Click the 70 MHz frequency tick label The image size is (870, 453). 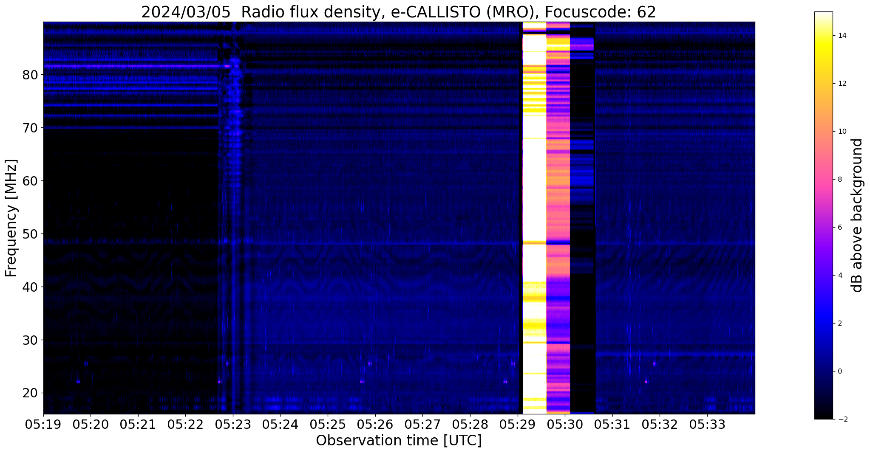pyautogui.click(x=30, y=128)
